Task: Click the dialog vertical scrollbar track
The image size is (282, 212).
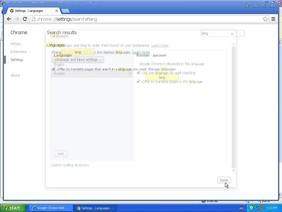Action: coord(234,107)
